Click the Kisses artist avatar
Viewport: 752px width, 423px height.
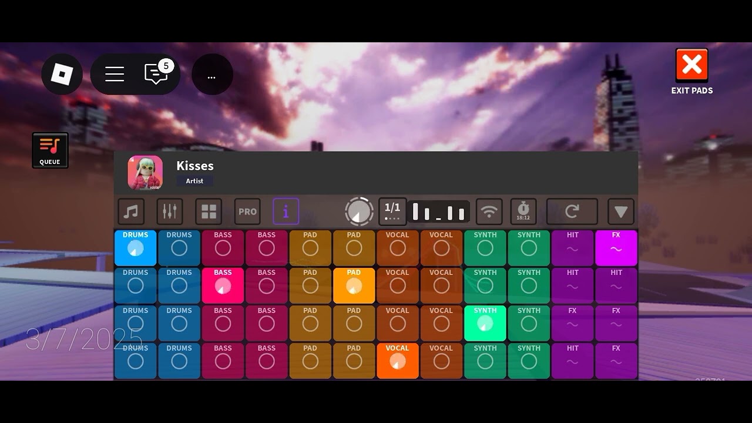[145, 173]
